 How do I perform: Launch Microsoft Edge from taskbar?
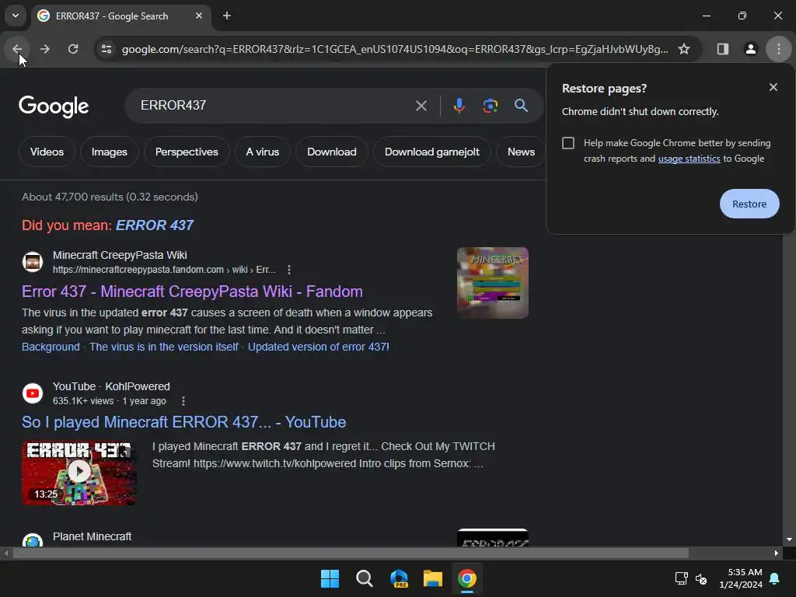(399, 578)
